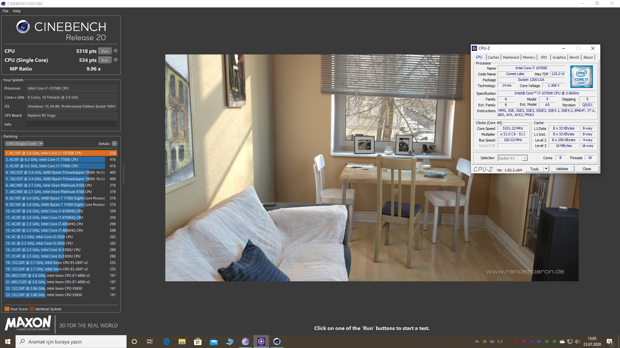
Task: Open the File menu in Cinebench
Action: pyautogui.click(x=5, y=11)
